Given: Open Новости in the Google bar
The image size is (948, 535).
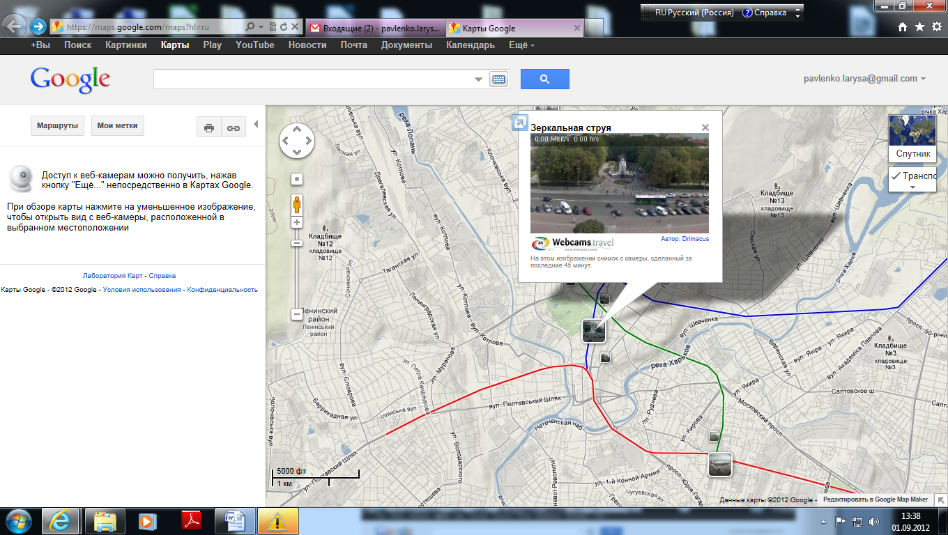Looking at the screenshot, I should 307,45.
